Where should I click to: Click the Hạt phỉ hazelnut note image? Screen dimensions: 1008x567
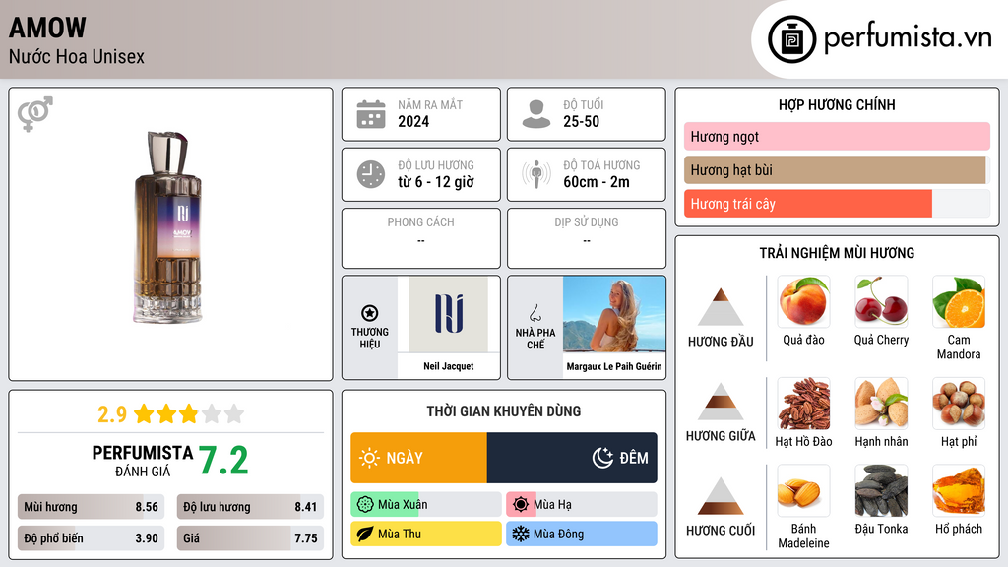[x=959, y=403]
